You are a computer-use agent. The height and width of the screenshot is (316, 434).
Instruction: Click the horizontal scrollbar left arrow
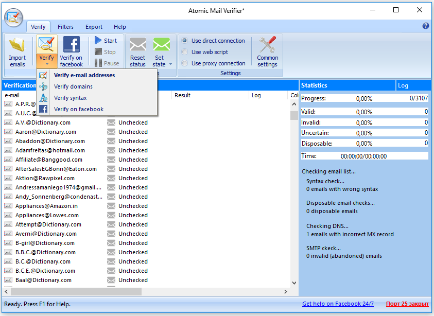coord(6,292)
